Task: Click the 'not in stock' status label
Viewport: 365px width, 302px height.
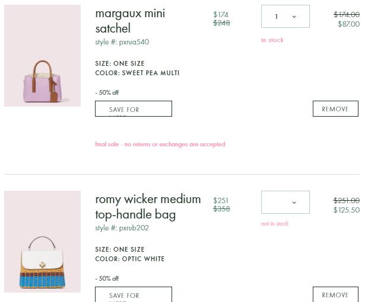Action: pyautogui.click(x=275, y=224)
